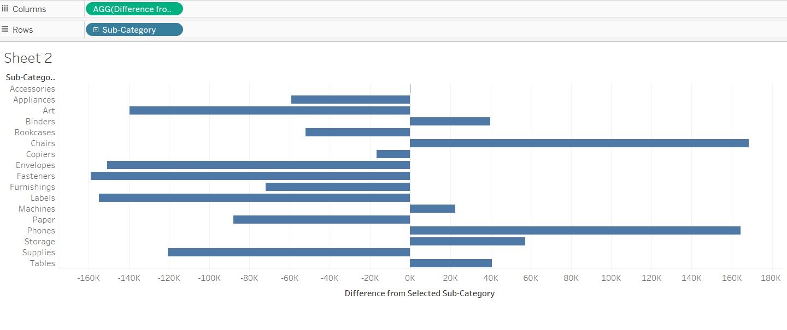Image resolution: width=787 pixels, height=330 pixels.
Task: Click the Supplies bar
Action: pyautogui.click(x=289, y=252)
